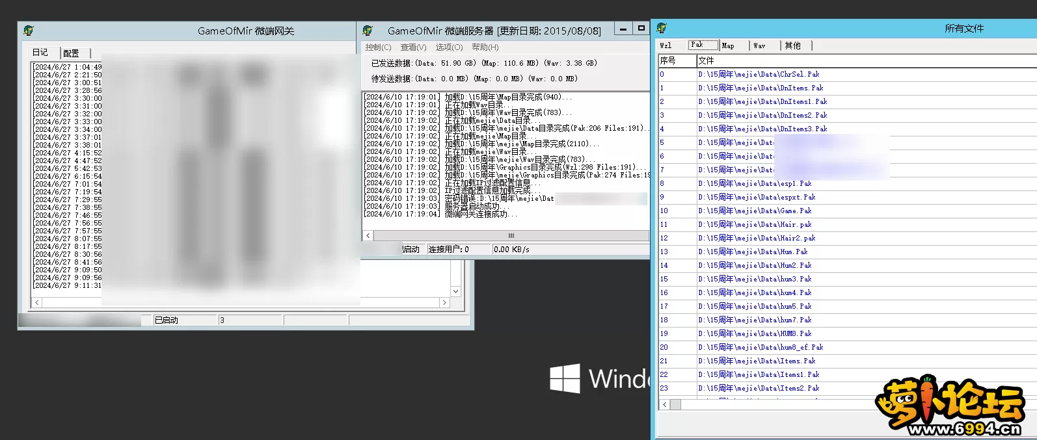Select row hum5.Pak in file list
Image resolution: width=1037 pixels, height=440 pixels.
(848, 306)
